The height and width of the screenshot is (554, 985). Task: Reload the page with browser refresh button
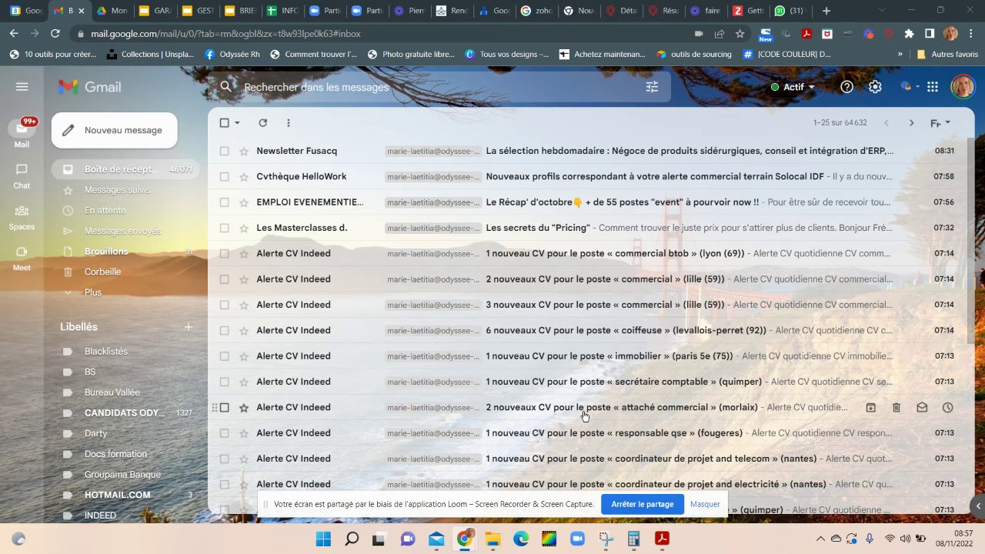[55, 34]
